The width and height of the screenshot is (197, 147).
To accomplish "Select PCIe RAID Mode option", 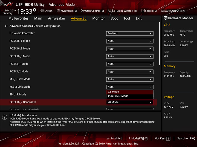I will tap(130, 96).
